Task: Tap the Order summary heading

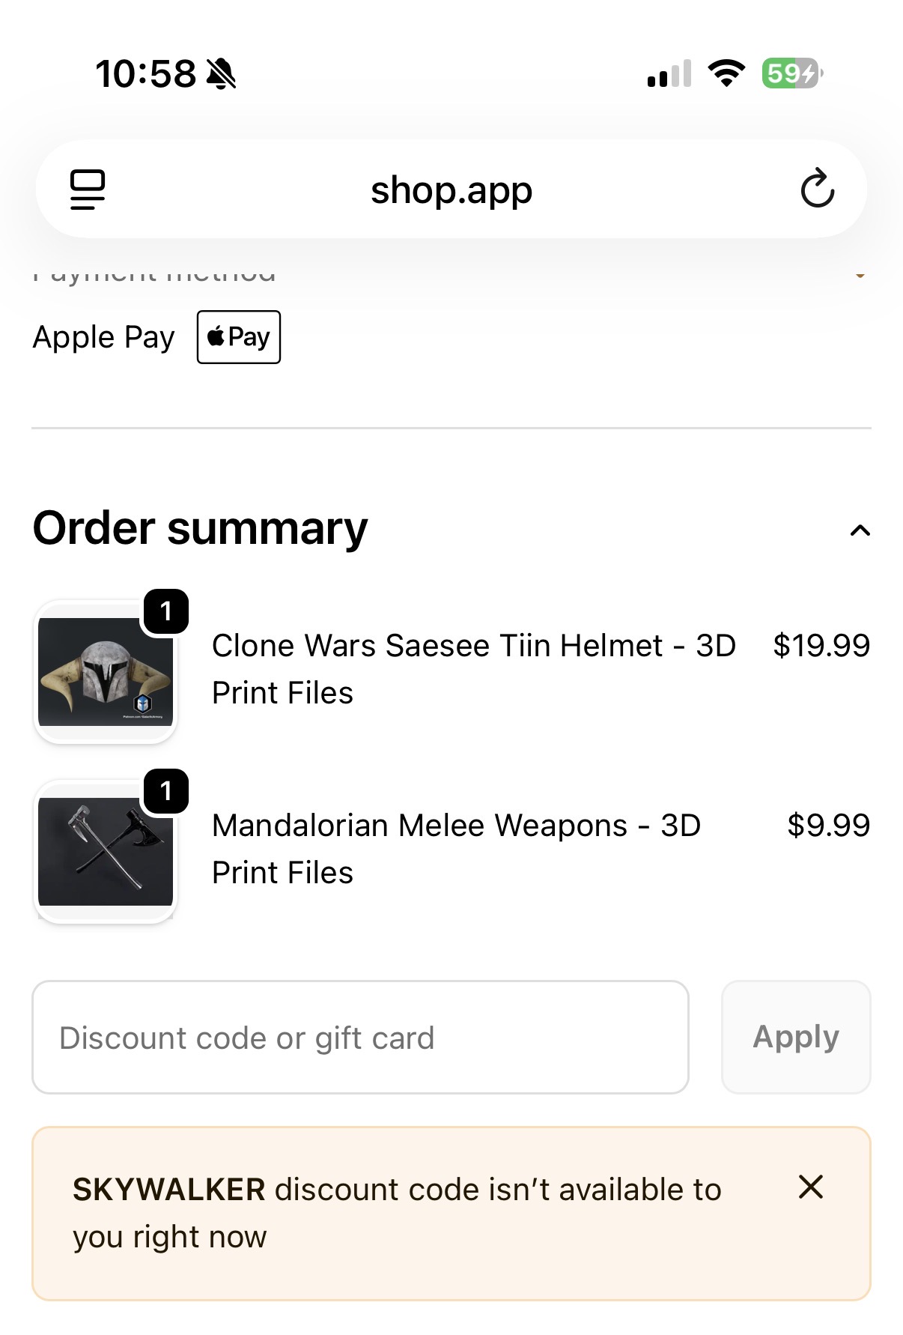Action: pos(201,528)
